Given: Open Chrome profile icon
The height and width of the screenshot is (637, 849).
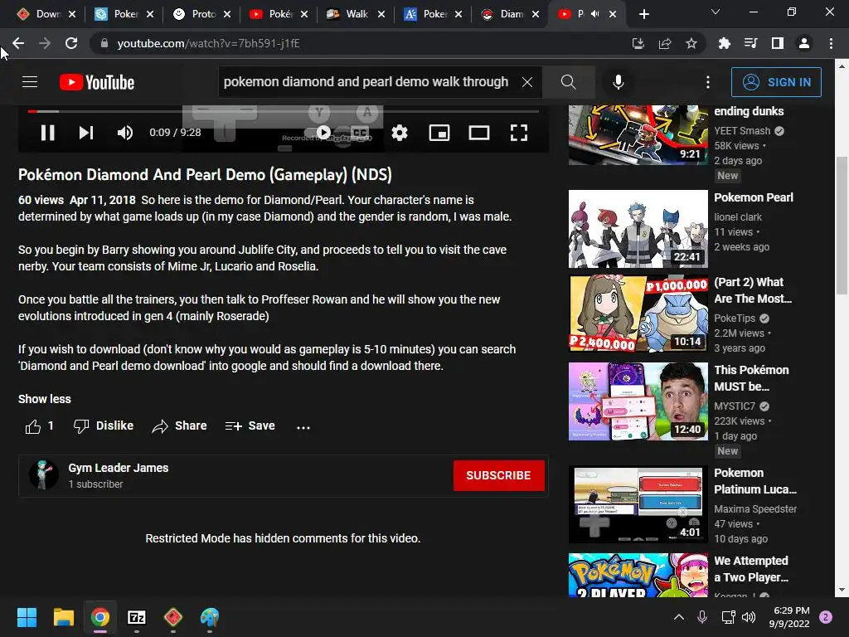Looking at the screenshot, I should point(804,43).
